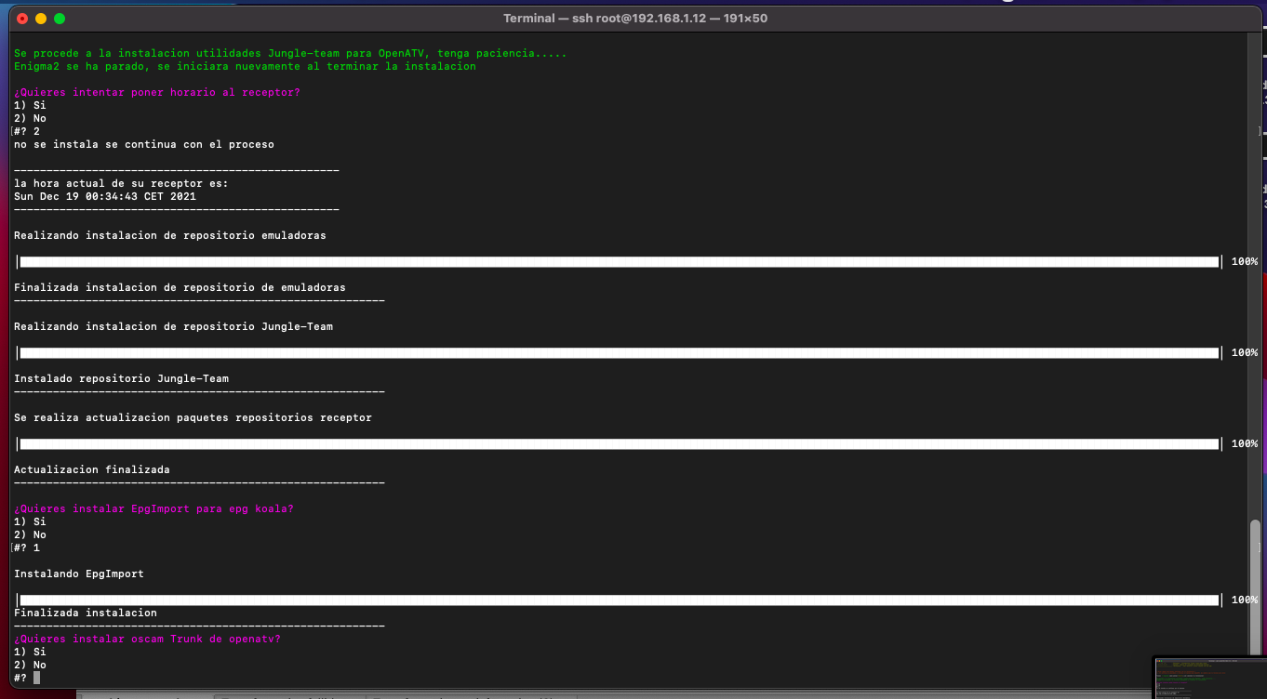1267x699 pixels.
Task: Click "2) No" under the oscam Trunk question
Action: click(x=30, y=665)
